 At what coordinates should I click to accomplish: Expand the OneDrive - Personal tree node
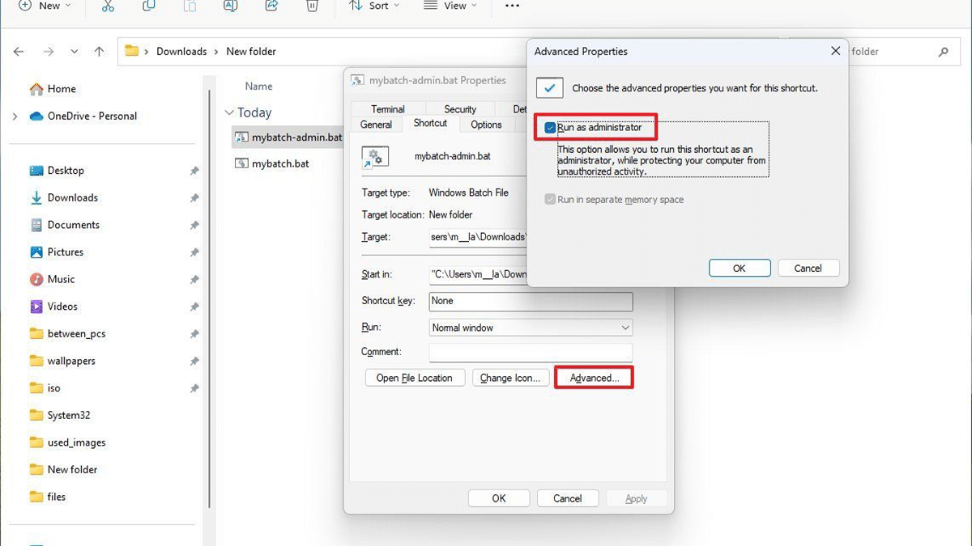(x=15, y=116)
